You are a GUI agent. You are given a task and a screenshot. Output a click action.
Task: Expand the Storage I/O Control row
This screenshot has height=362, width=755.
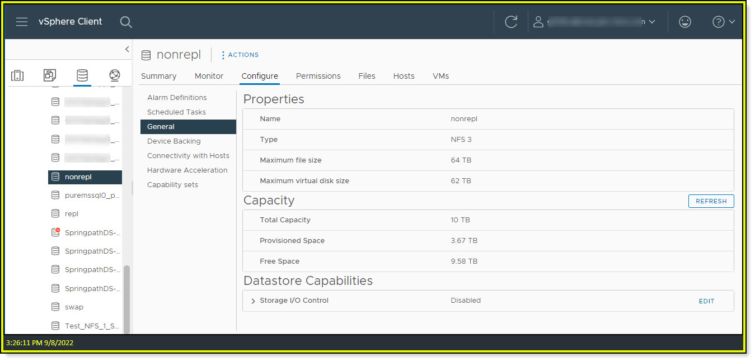253,301
